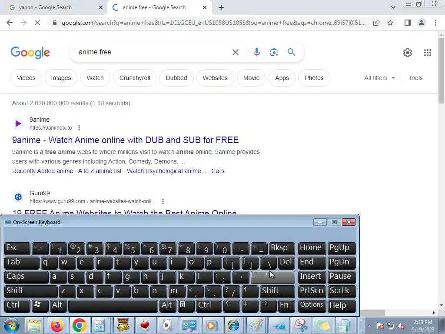This screenshot has width=445, height=334.
Task: Select the Photos filter chip
Action: pyautogui.click(x=314, y=78)
